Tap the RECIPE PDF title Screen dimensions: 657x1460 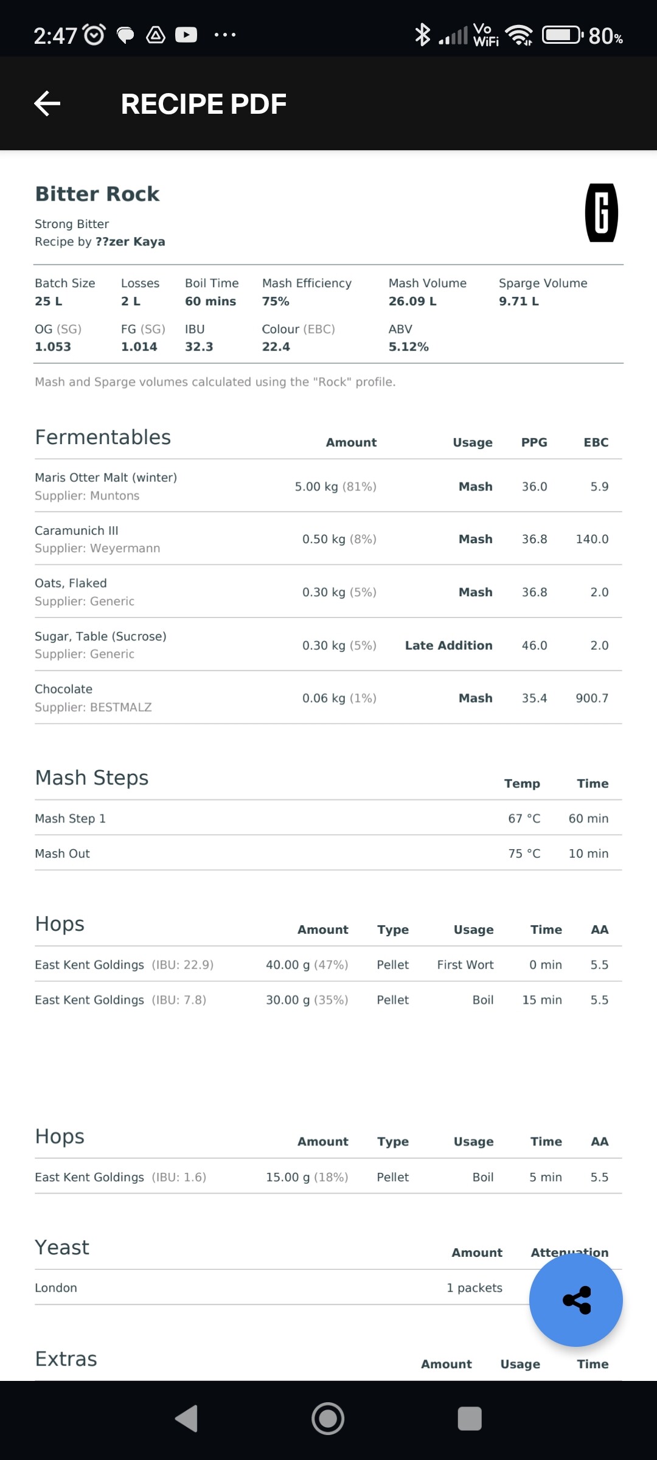coord(204,103)
